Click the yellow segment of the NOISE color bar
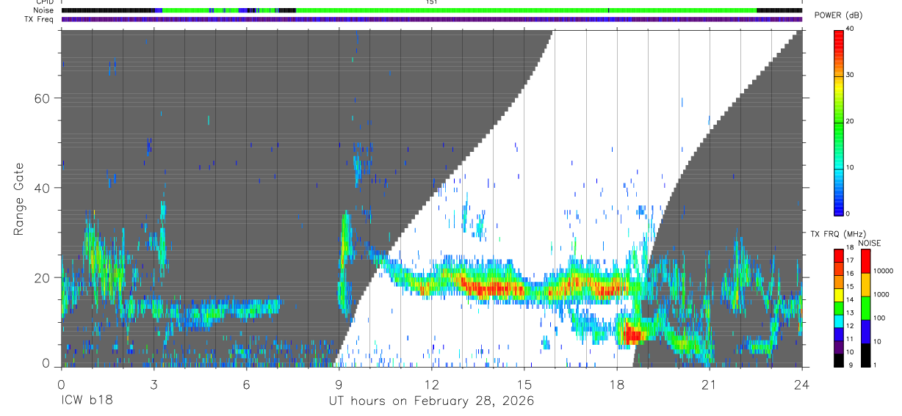902x416 pixels. (865, 285)
